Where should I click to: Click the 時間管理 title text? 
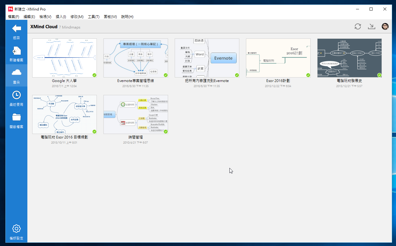(x=136, y=137)
